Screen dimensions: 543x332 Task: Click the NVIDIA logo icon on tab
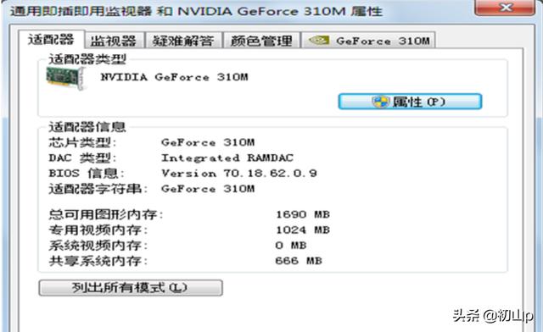coord(319,40)
